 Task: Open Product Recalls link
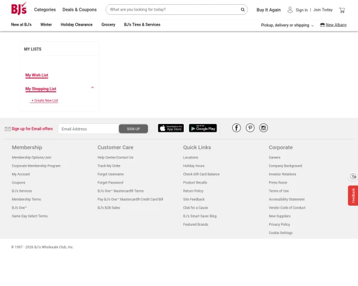(x=195, y=183)
